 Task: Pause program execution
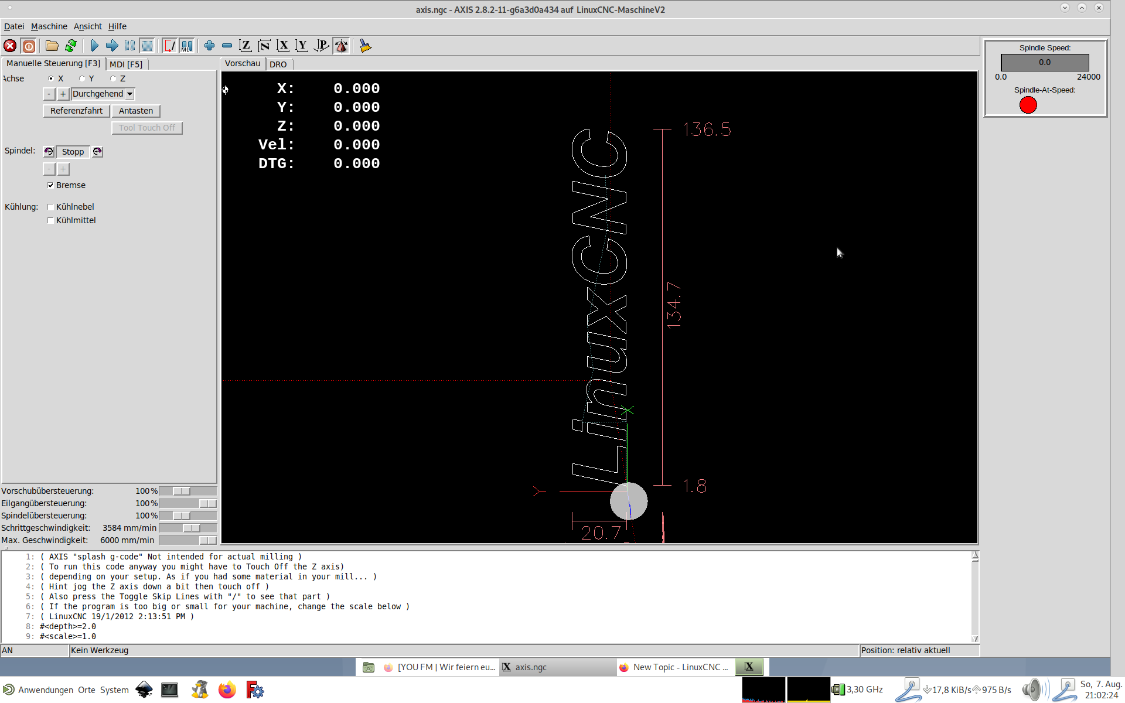[x=129, y=46]
